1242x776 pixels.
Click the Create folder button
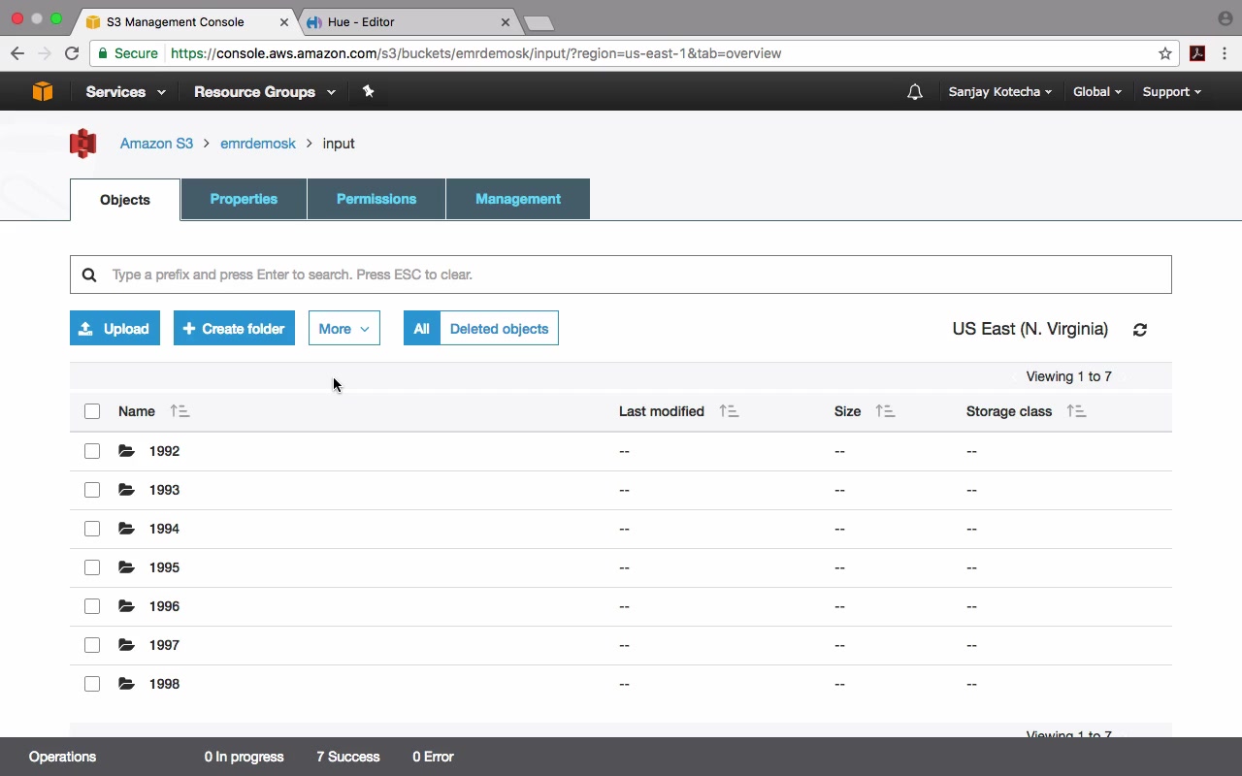pyautogui.click(x=234, y=329)
